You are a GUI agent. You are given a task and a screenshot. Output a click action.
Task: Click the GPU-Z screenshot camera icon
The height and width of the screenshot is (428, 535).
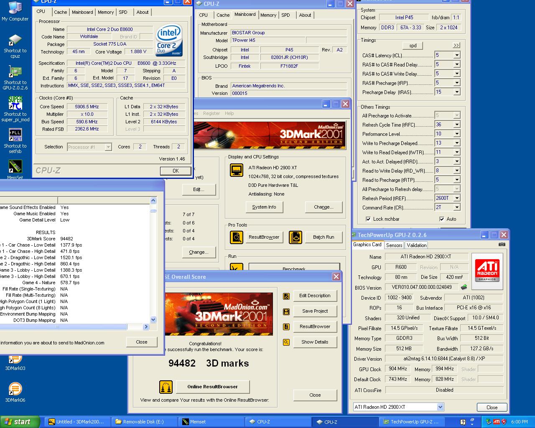coord(502,245)
